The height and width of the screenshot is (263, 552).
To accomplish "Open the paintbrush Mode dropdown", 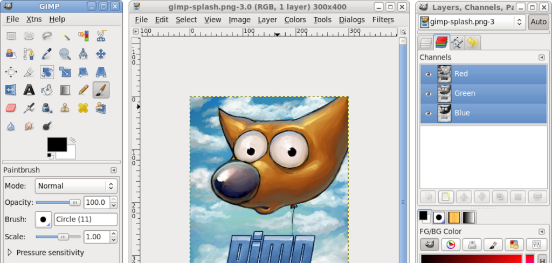I will [76, 186].
